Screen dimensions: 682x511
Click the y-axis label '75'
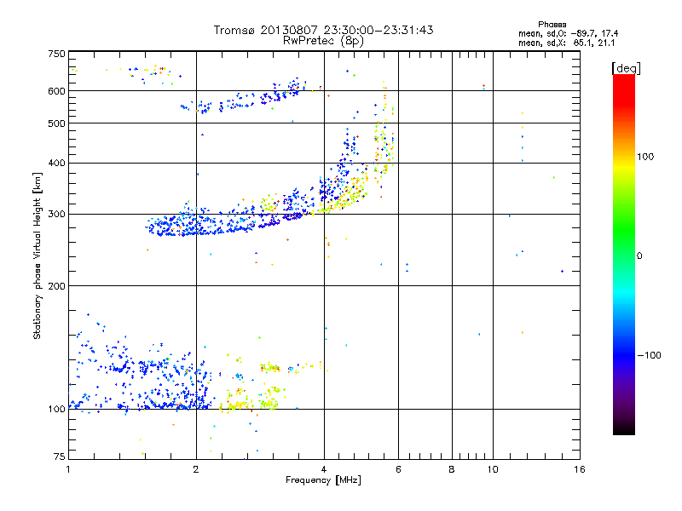click(60, 456)
